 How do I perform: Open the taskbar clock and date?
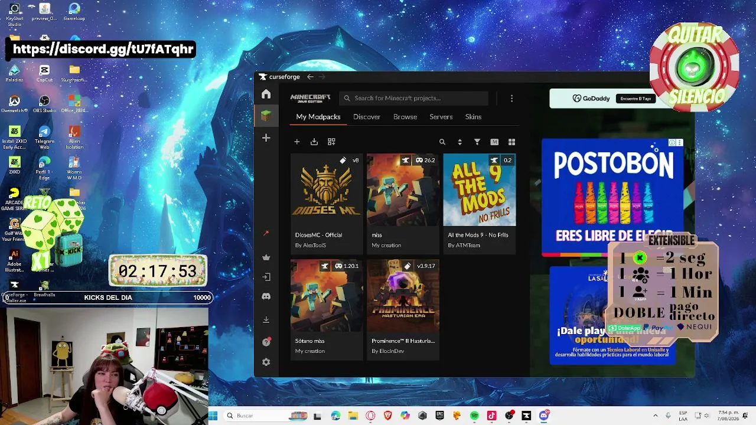(729, 416)
